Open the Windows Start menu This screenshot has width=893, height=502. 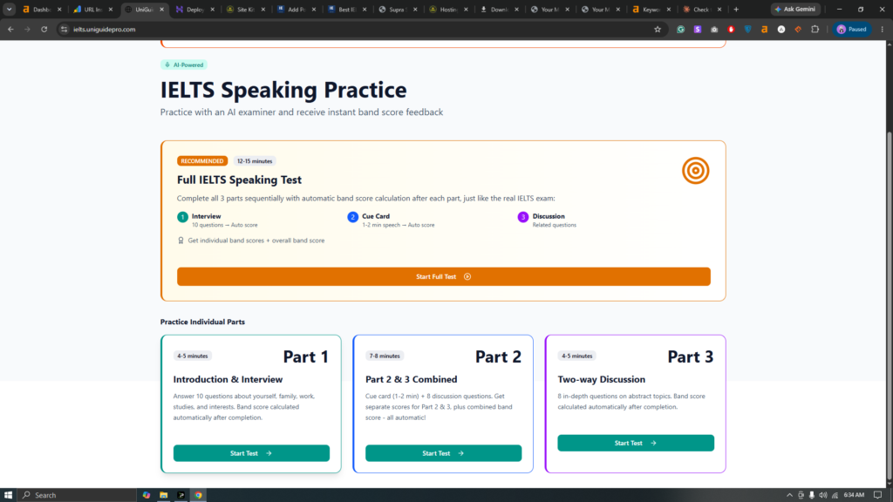pyautogui.click(x=8, y=495)
